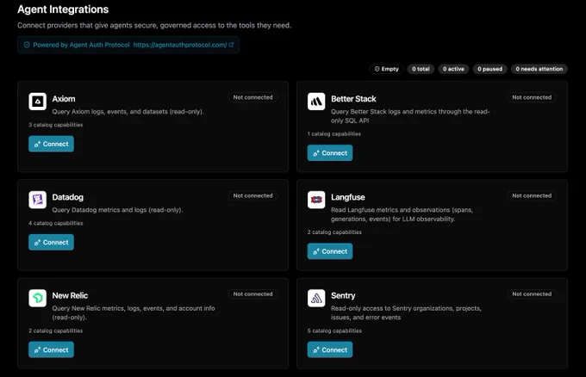Connect the Better Stack integration
This screenshot has height=377, width=586.
tap(330, 152)
